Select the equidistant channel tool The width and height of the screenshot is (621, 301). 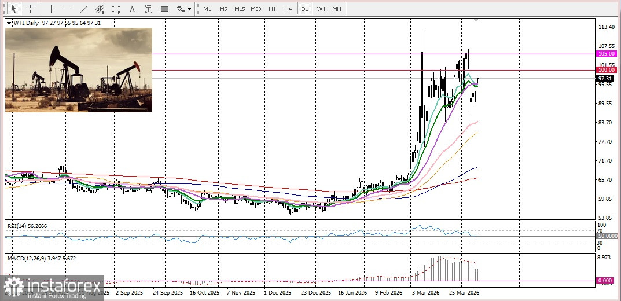click(x=100, y=9)
